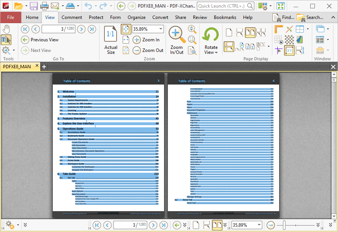
Task: Go to next page in ribbon
Action: point(81,29)
